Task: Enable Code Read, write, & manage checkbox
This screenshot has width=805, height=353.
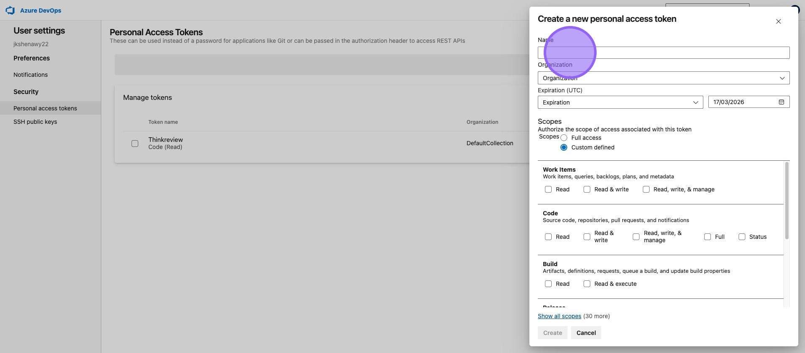Action: (636, 237)
